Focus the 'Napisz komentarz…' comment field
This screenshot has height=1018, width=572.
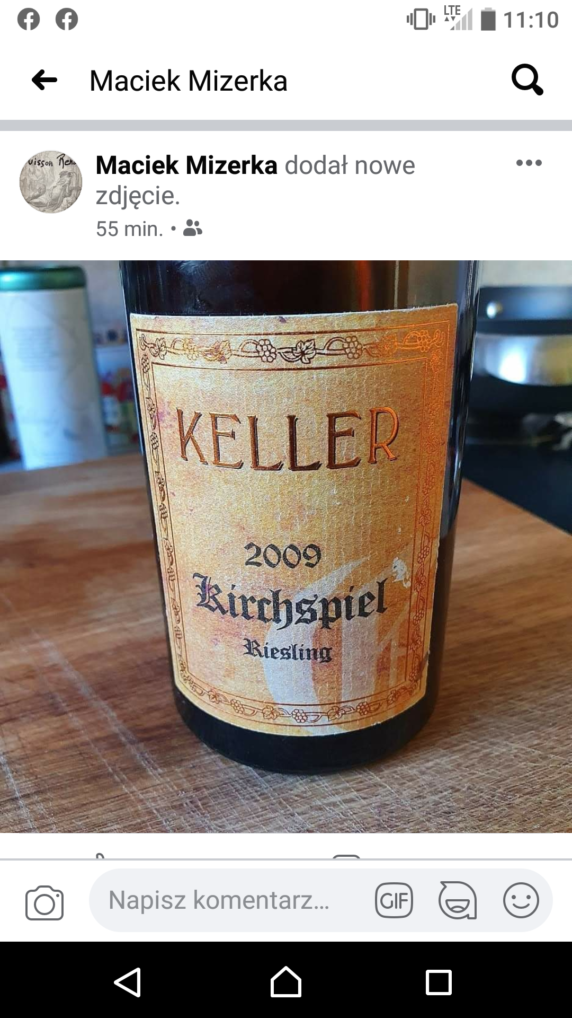click(x=219, y=900)
